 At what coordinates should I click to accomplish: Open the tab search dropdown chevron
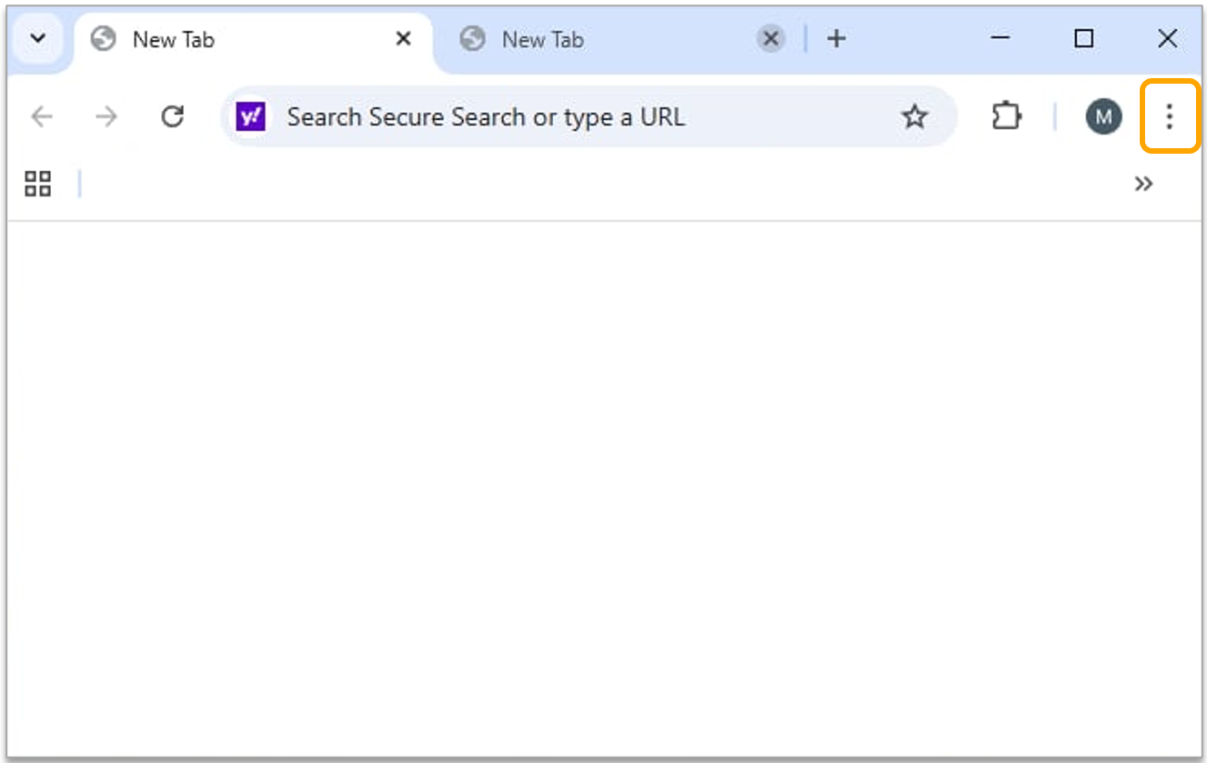pos(38,39)
